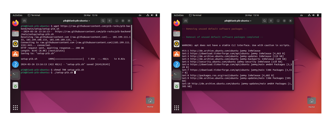Open Firefox from the left screenshot's dock
This screenshot has height=127, width=335.
[x=15, y=23]
